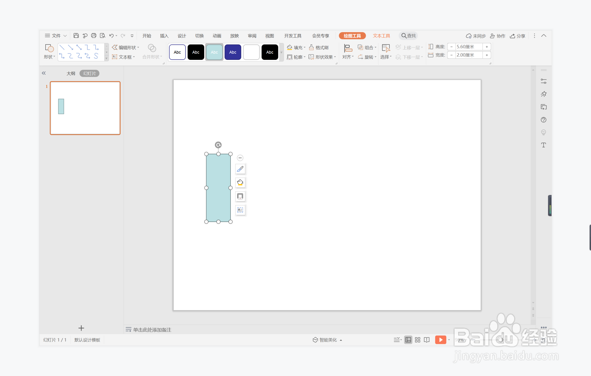Add new slide with plus button
Viewport: 591px width, 376px height.
(81, 328)
